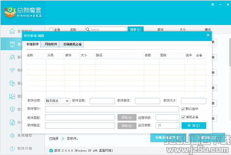Click the 总裁魔盒 logo

(23, 12)
